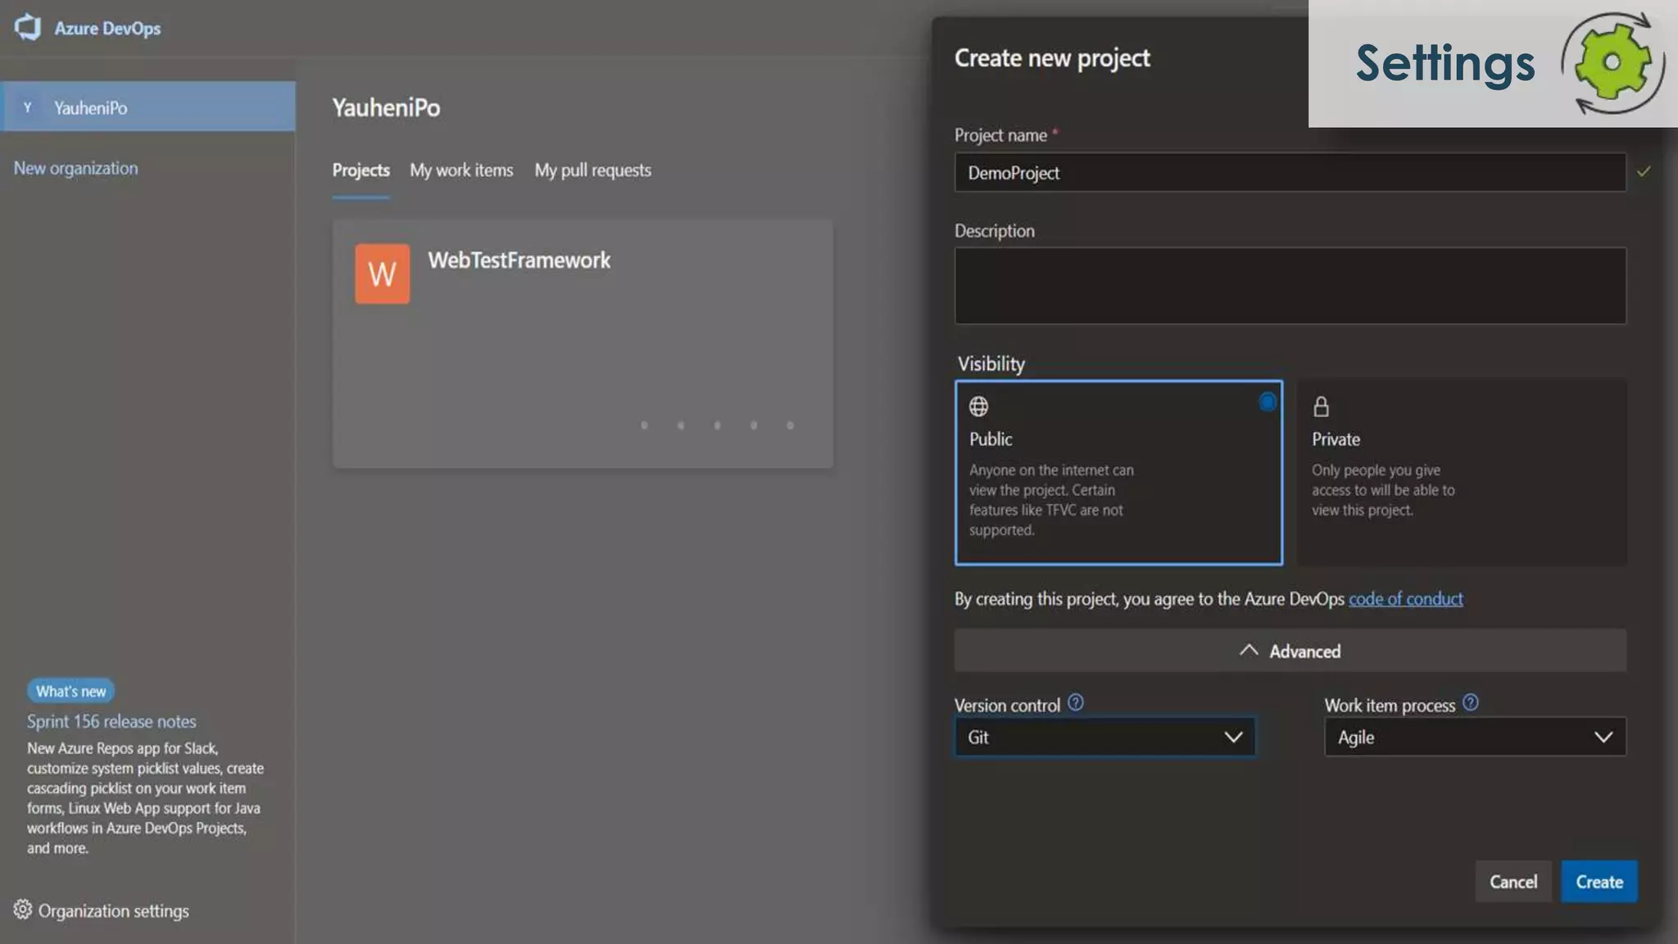1678x944 pixels.
Task: Click into the Description text box
Action: (1290, 285)
